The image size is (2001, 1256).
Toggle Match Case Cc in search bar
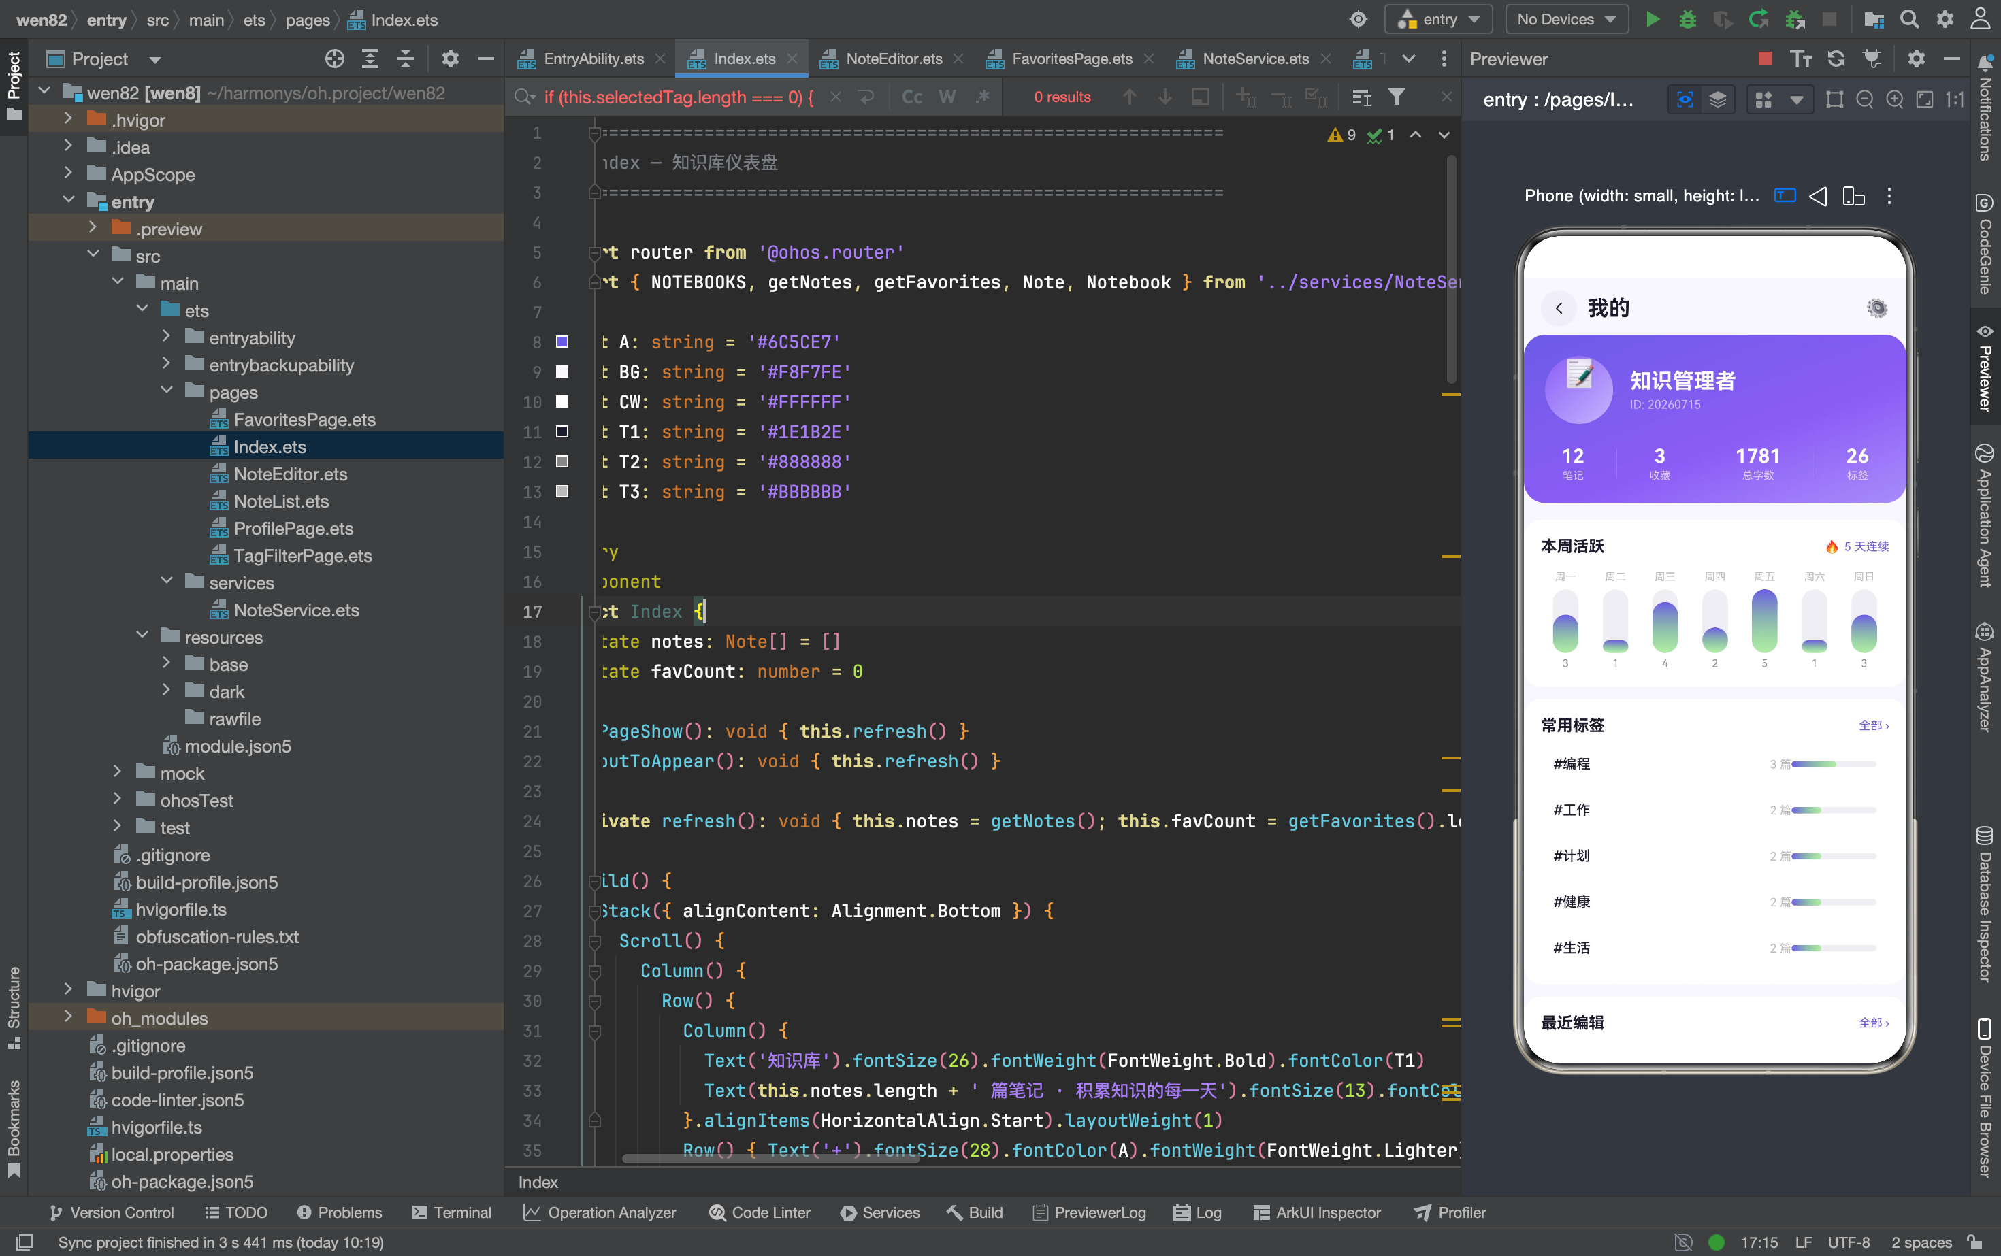(913, 97)
